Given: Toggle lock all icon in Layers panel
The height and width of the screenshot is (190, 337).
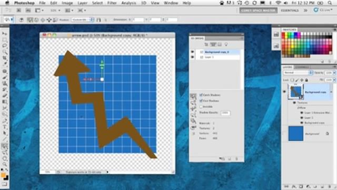Looking at the screenshot, I should tap(306, 80).
